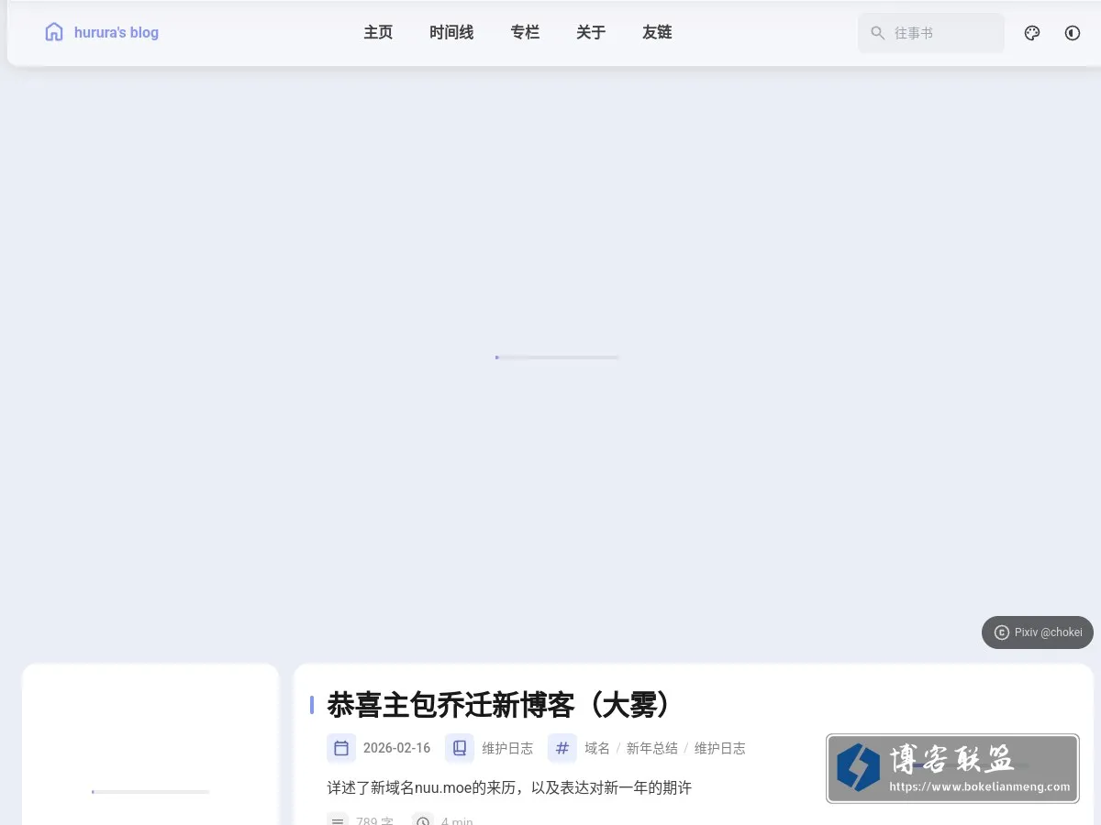Viewport: 1101px width, 825px height.
Task: Open the hurura's blog title link
Action: point(117,32)
